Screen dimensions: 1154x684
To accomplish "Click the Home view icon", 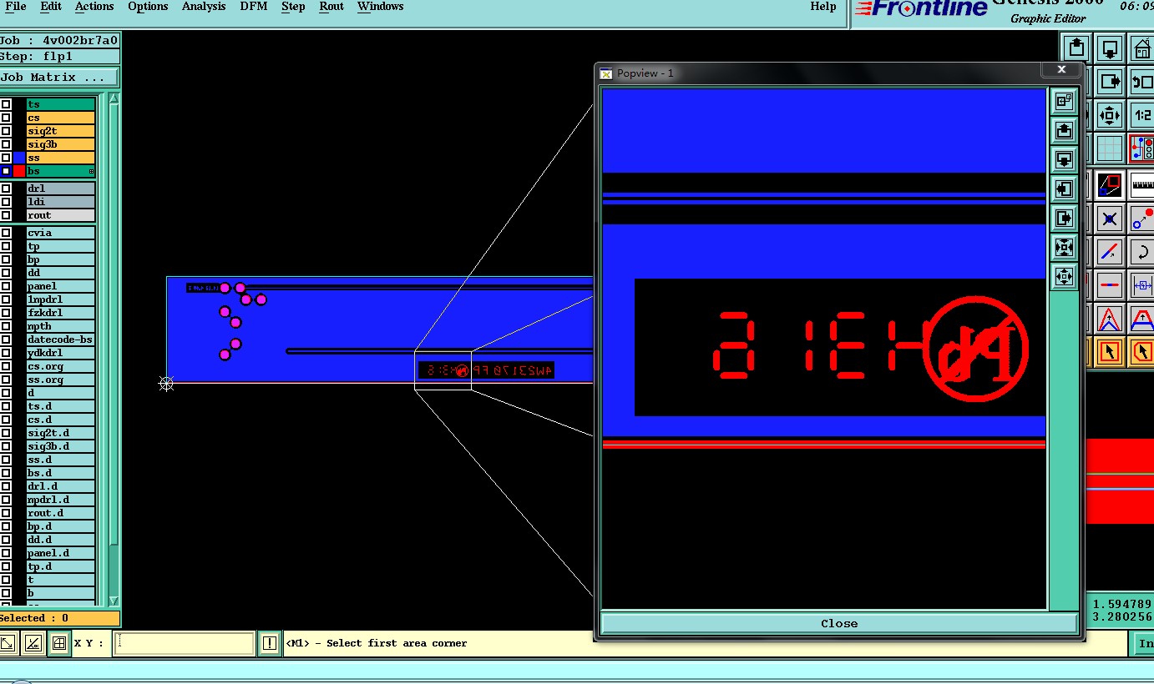I will pyautogui.click(x=1141, y=48).
